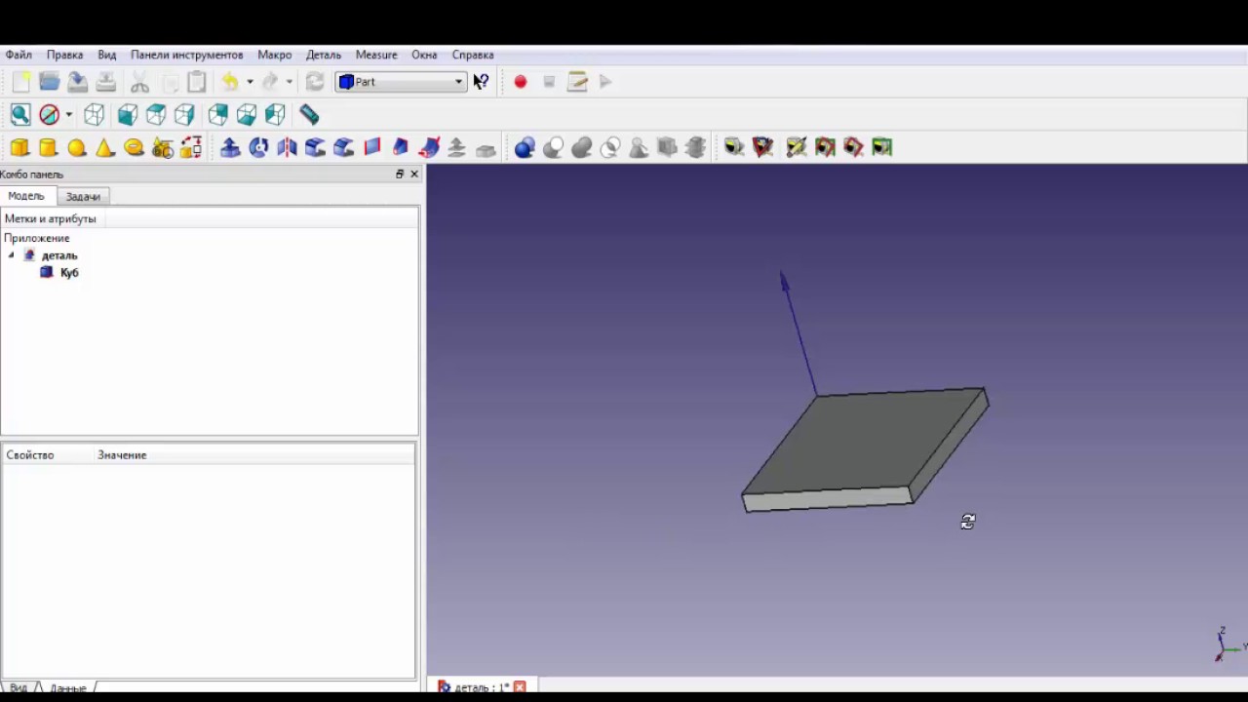Open the Draw style dropdown arrow
Image resolution: width=1248 pixels, height=702 pixels.
(68, 115)
